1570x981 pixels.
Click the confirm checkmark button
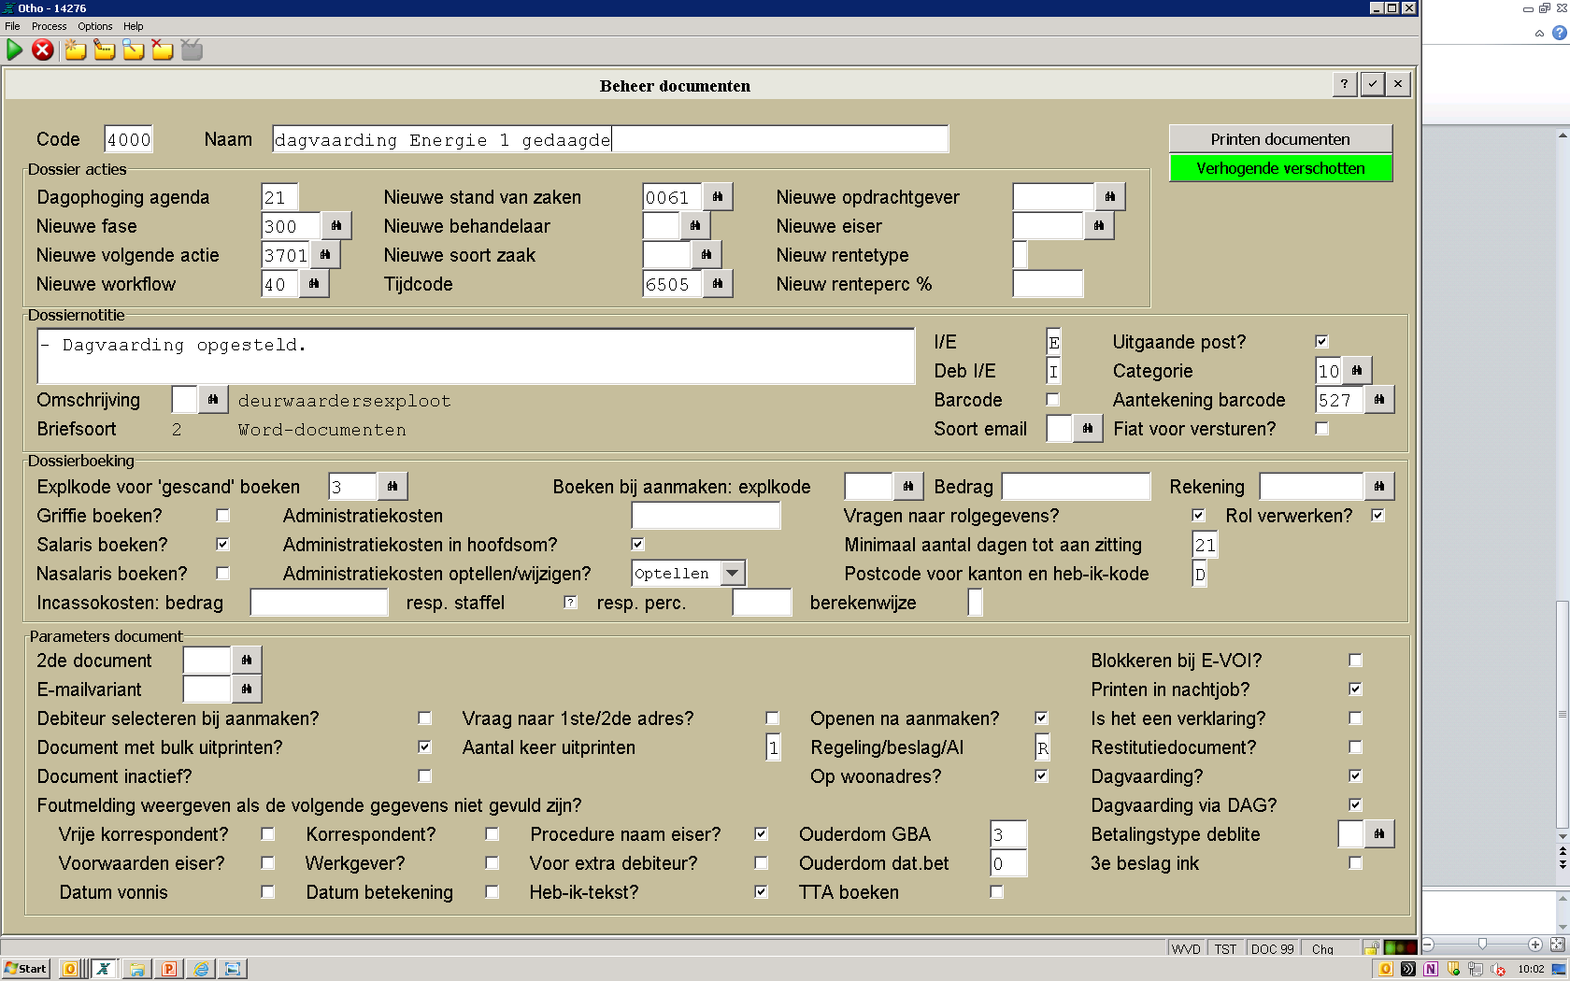[1372, 84]
